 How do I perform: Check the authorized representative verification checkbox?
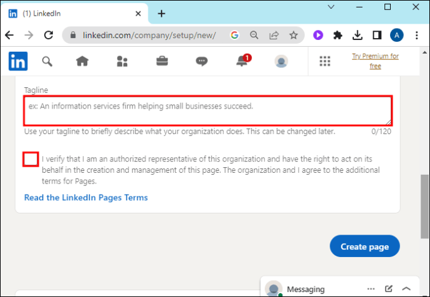[x=31, y=159]
